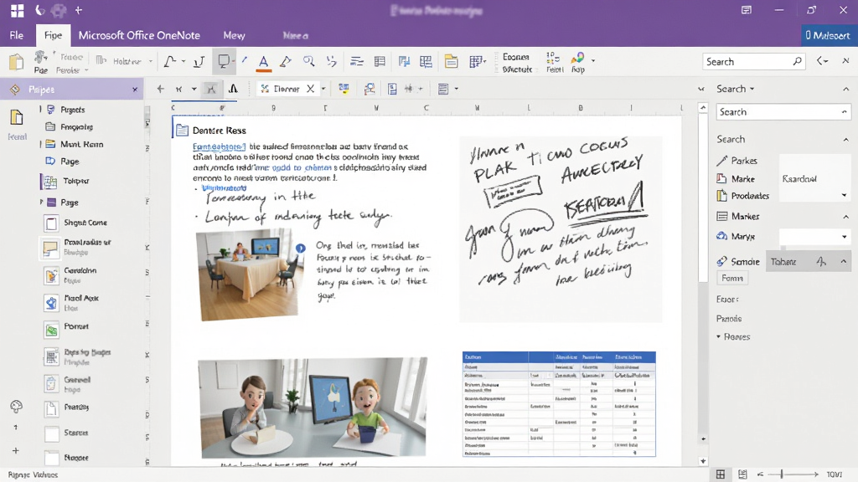Click the grid view icon in status bar
Viewport: 858px width, 482px height.
tap(721, 474)
